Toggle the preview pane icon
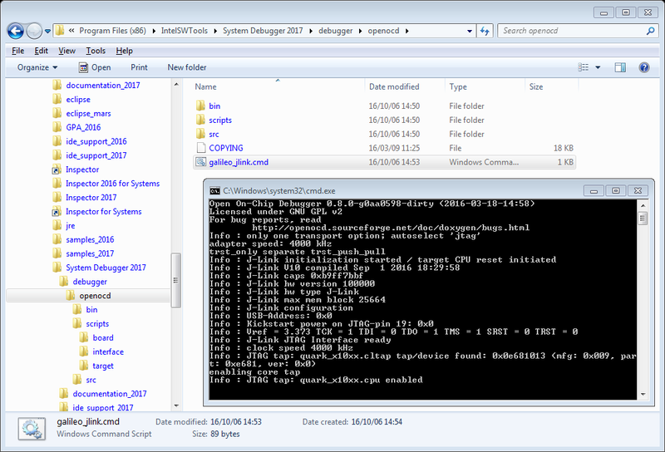The height and width of the screenshot is (452, 665). (x=620, y=67)
